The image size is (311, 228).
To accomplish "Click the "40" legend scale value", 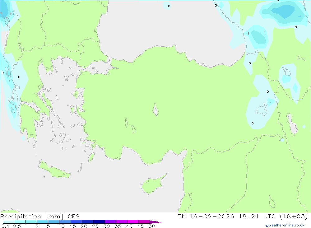I will pyautogui.click(x=129, y=226).
